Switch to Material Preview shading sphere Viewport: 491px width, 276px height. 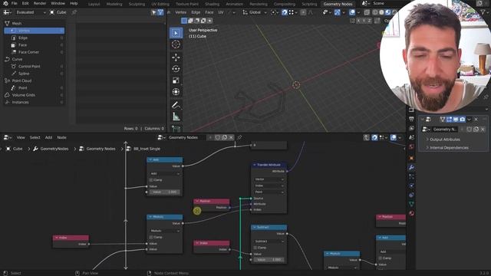(x=387, y=12)
